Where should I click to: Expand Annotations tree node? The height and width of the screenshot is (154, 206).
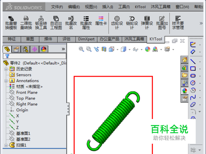pos(6,81)
